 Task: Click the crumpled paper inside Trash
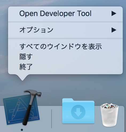[x=109, y=106]
